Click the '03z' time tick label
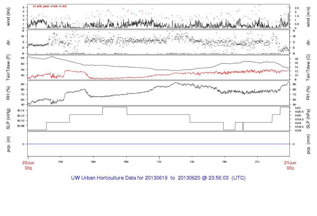This screenshot has width=317, height=216. (61, 162)
